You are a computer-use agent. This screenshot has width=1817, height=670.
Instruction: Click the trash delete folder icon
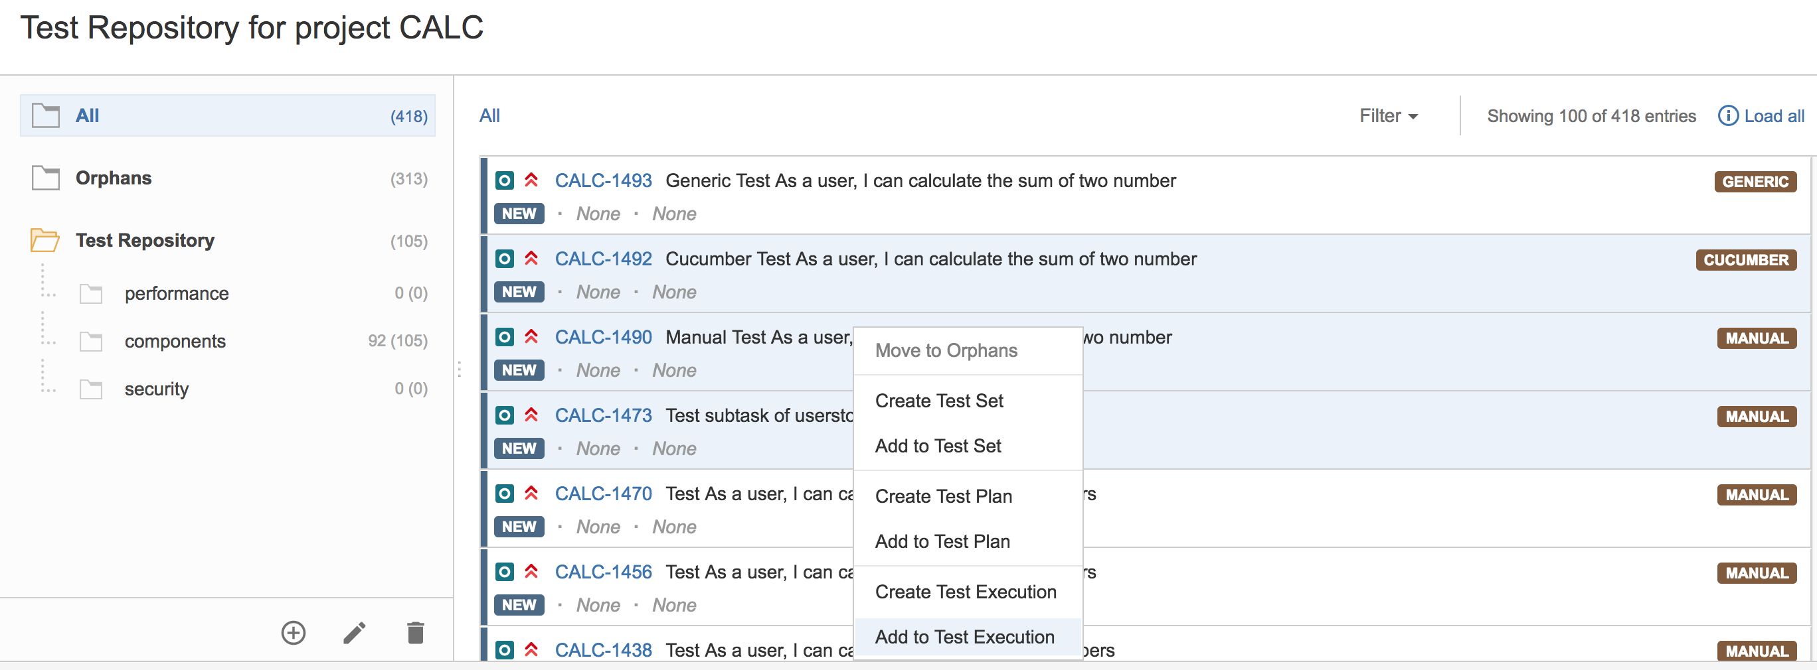point(416,633)
